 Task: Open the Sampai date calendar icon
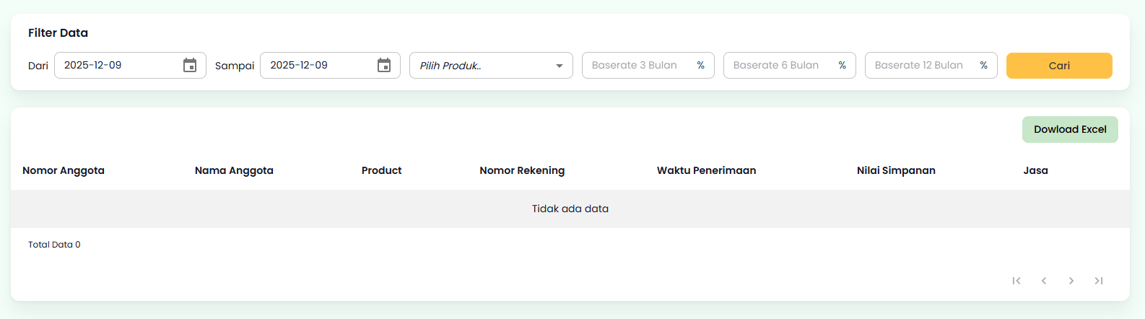pyautogui.click(x=384, y=66)
